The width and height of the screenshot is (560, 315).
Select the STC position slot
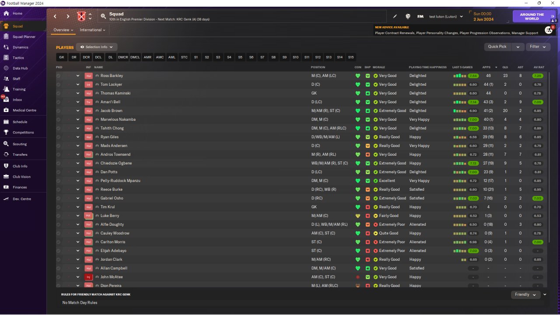(184, 57)
